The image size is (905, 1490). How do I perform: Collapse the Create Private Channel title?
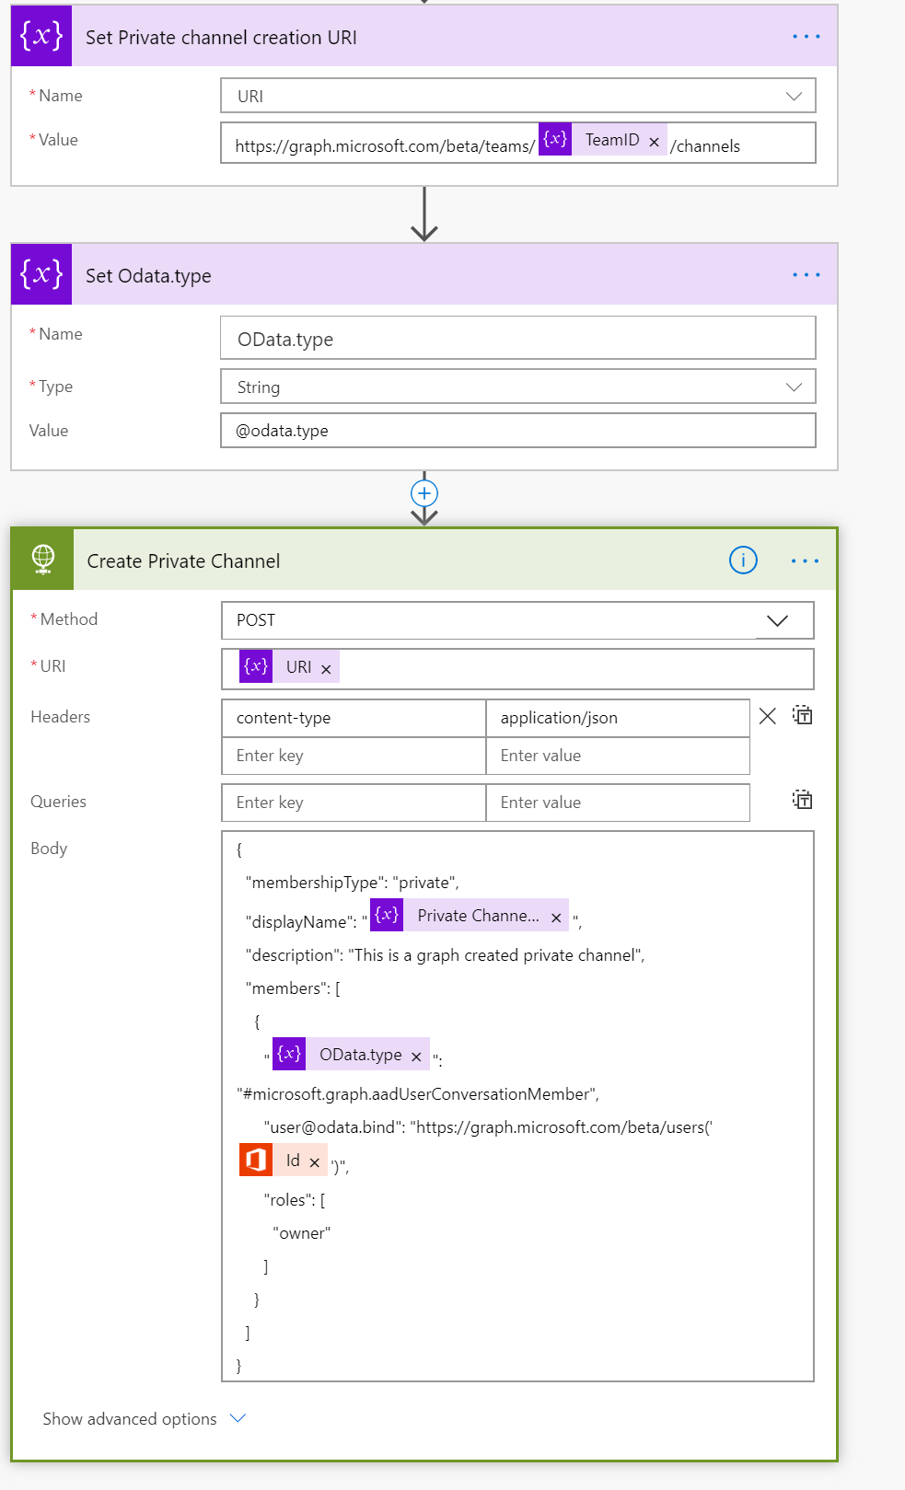click(x=183, y=561)
